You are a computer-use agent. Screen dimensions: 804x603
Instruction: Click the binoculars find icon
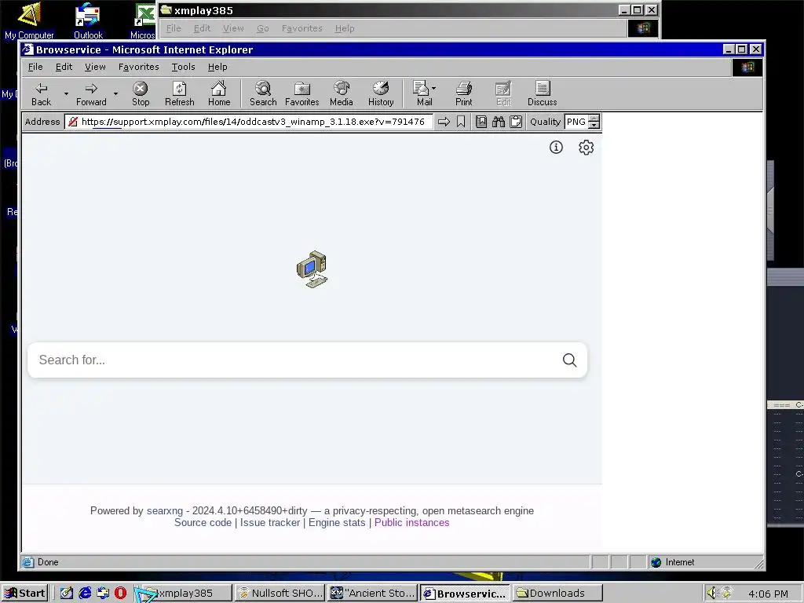(499, 122)
